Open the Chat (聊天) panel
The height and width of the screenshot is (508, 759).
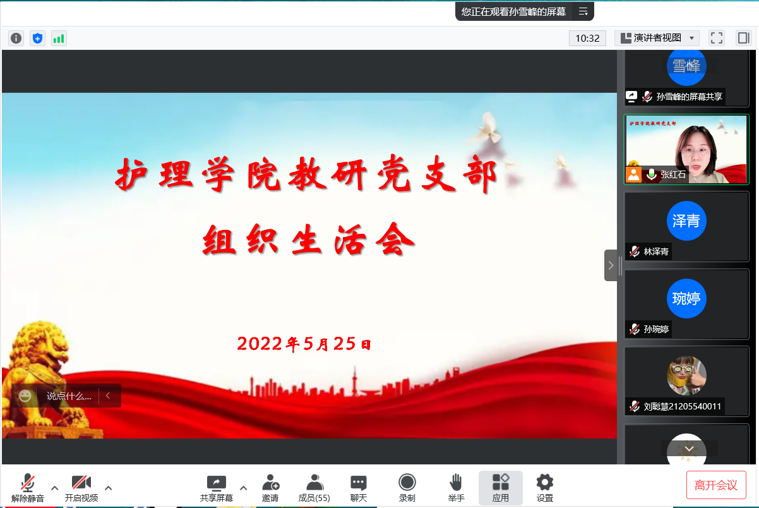359,488
